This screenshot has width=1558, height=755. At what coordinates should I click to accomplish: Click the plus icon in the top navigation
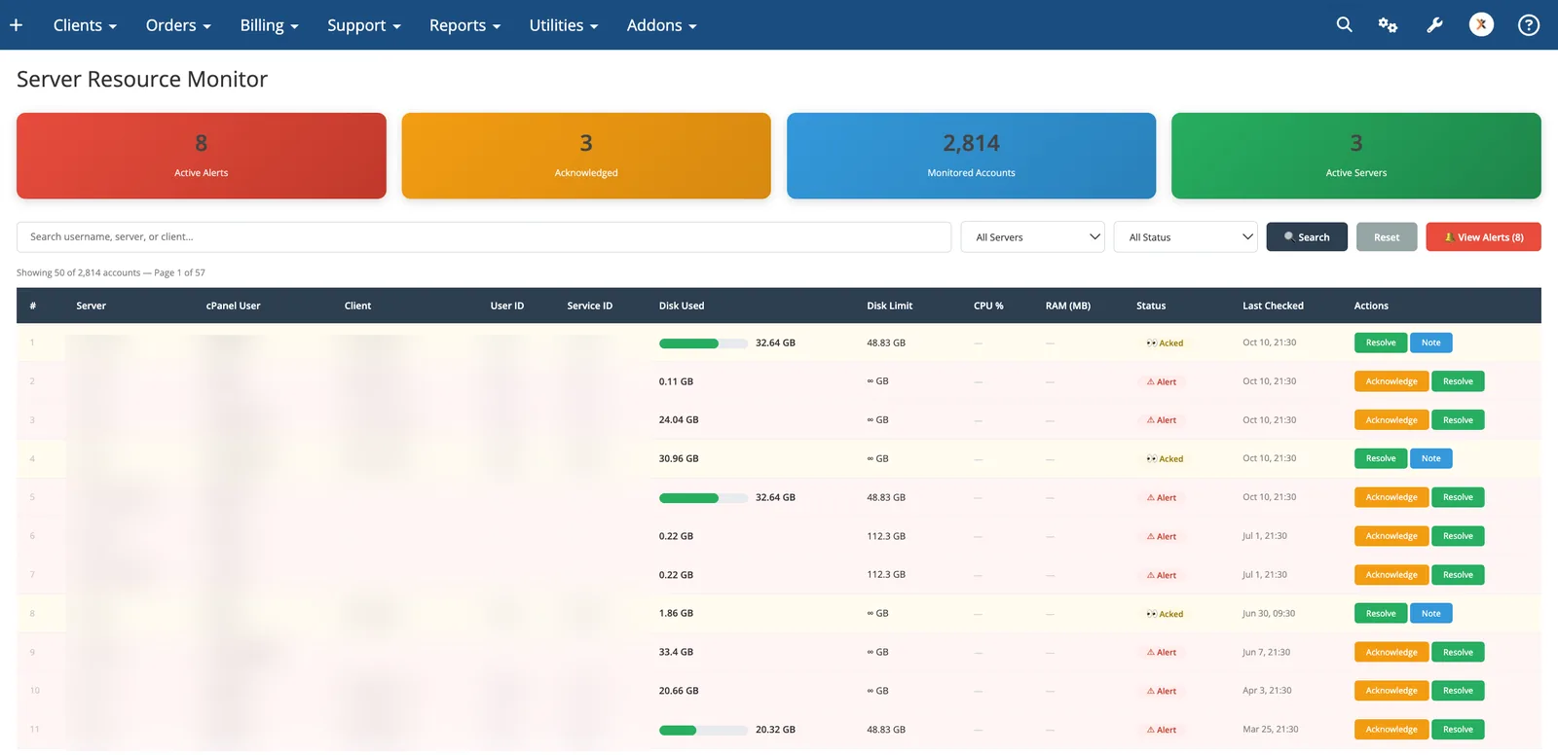click(16, 25)
